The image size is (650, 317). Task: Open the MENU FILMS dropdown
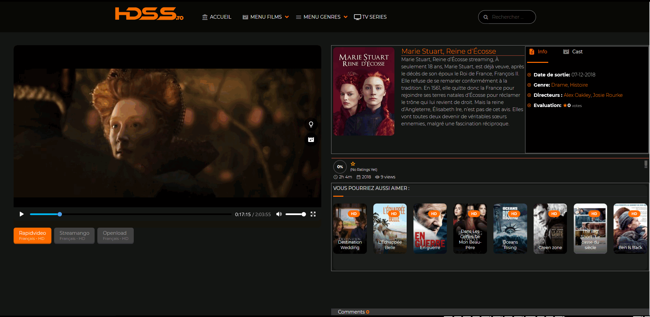click(265, 17)
